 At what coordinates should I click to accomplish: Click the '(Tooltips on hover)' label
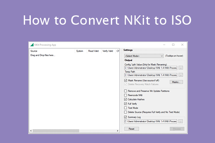click(174, 56)
